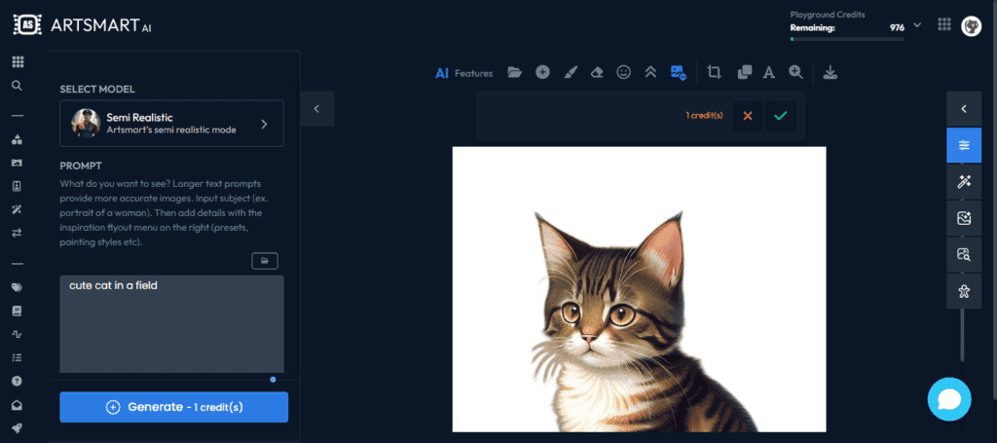Screen dimensions: 997x443
Task: Expand Playground Credits dropdown chevron
Action: tap(917, 24)
